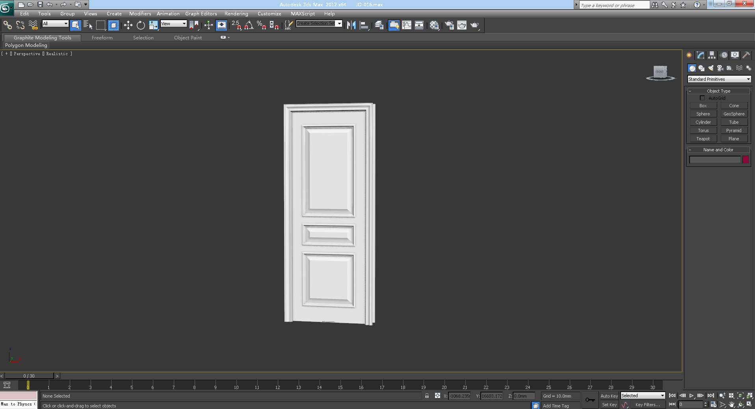The height and width of the screenshot is (409, 755).
Task: Click the ViewCube front face
Action: click(660, 72)
